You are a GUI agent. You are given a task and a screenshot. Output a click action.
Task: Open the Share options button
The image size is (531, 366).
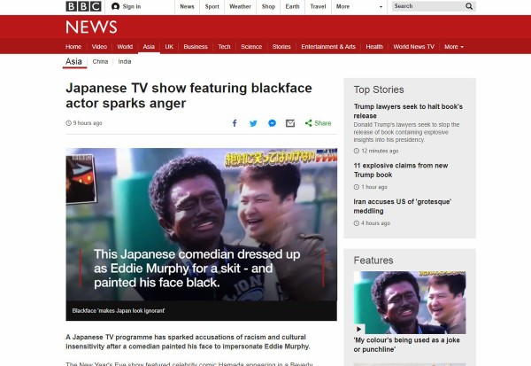pyautogui.click(x=319, y=123)
